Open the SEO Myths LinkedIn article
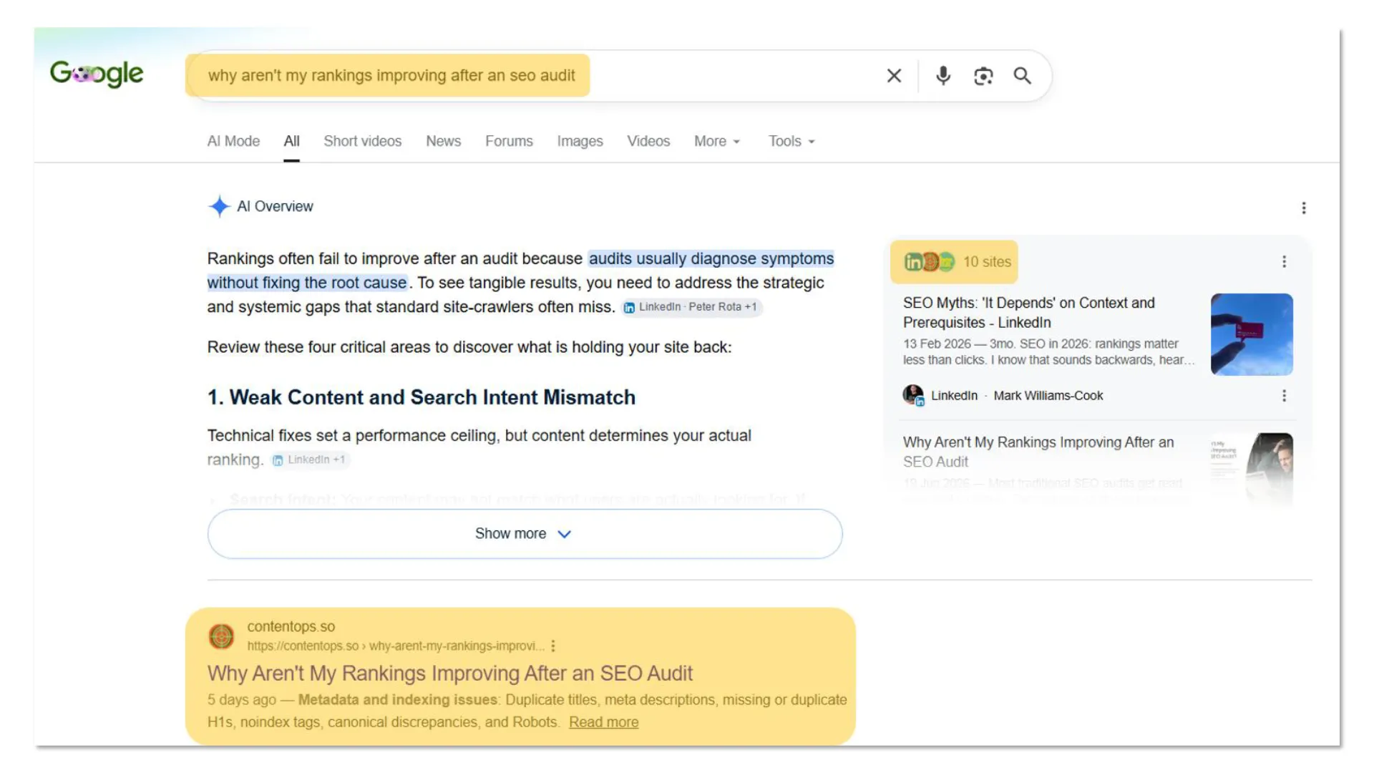 click(x=1028, y=313)
